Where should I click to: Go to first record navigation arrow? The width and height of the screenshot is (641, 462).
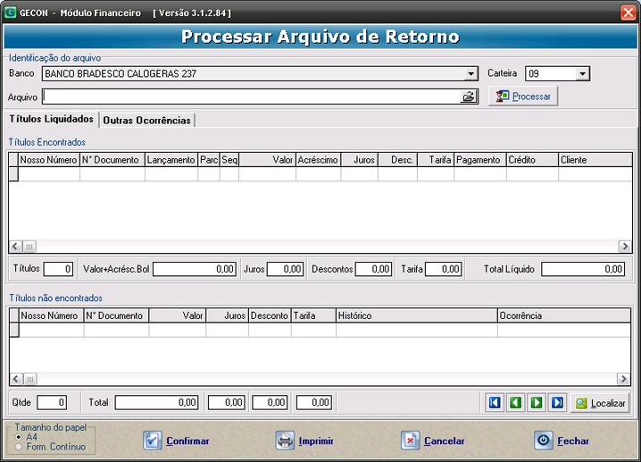point(495,403)
